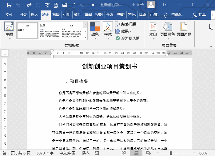Viewport: 215px width, 156px height.
Task: Click the print preview icon in the quick access toolbar
Action: point(56,5)
